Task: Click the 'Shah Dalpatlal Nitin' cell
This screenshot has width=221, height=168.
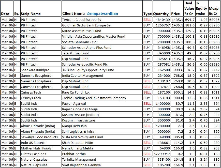Action: [102, 143]
